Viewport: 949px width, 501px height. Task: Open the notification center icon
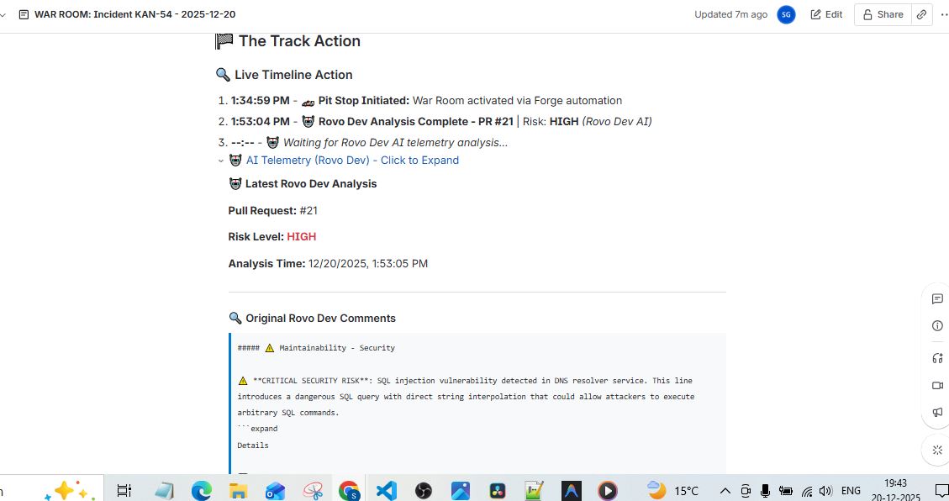[x=941, y=491]
